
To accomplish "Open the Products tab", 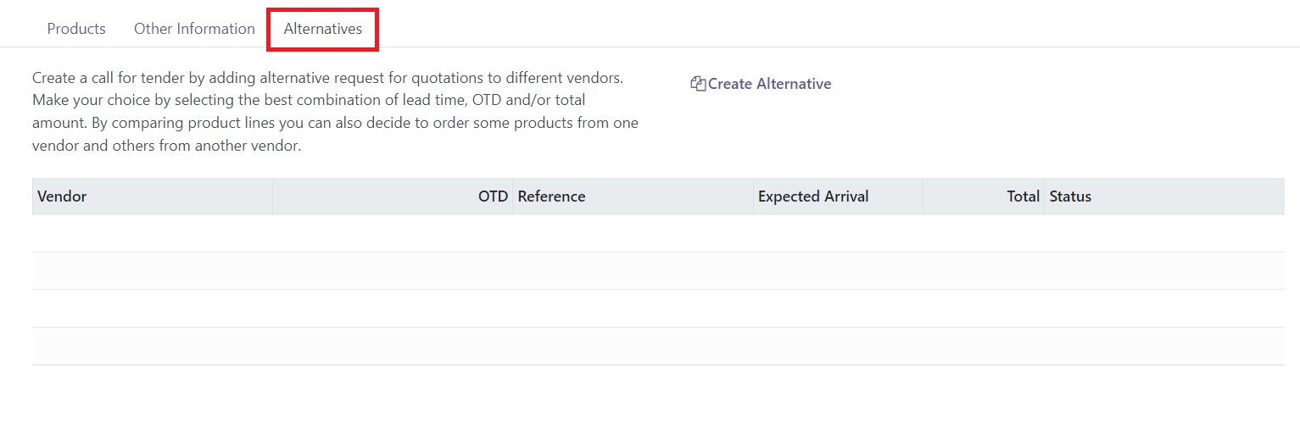I will coord(76,29).
